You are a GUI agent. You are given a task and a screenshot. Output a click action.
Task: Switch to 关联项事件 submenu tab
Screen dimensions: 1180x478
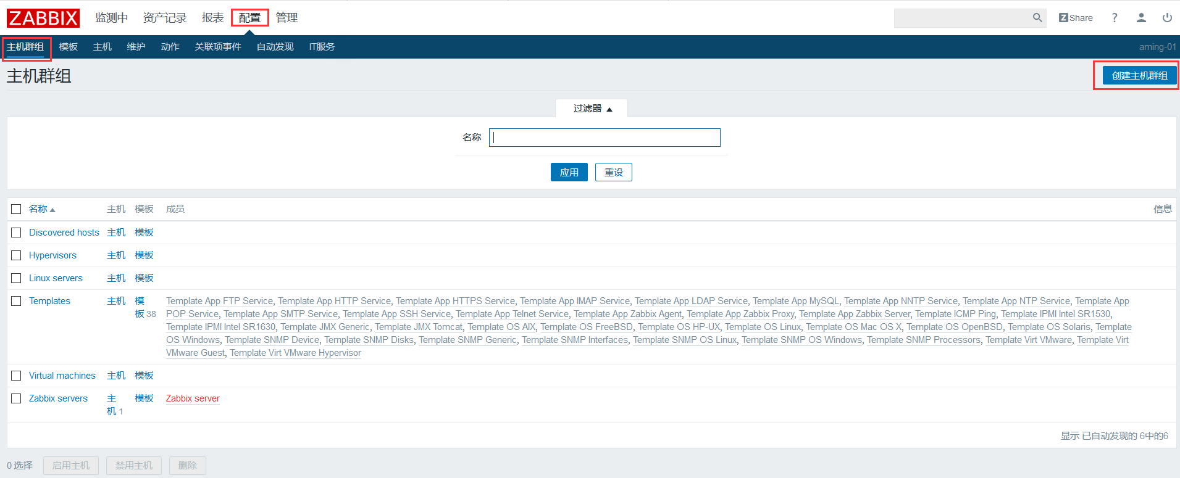click(x=218, y=47)
